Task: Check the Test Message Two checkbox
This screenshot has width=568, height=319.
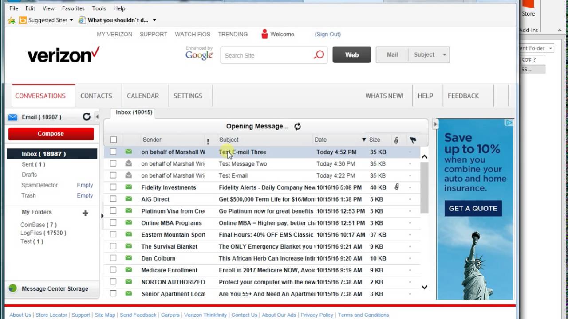Action: tap(113, 163)
